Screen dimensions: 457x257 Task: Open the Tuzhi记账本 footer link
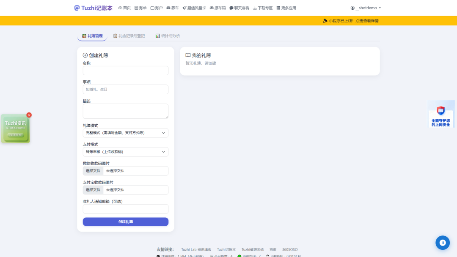[x=226, y=249]
